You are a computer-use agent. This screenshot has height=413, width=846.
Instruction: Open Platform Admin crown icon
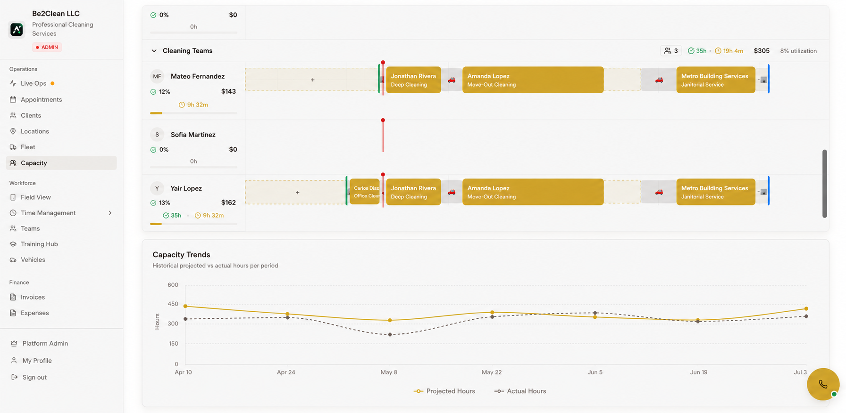tap(14, 343)
